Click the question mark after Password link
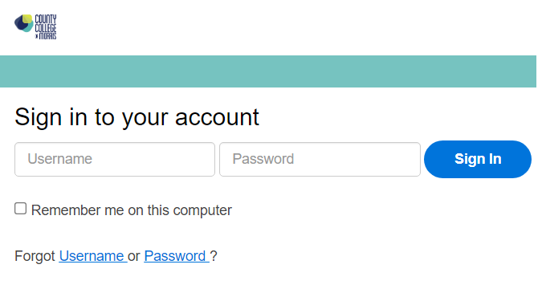Image resolution: width=538 pixels, height=293 pixels. [214, 256]
